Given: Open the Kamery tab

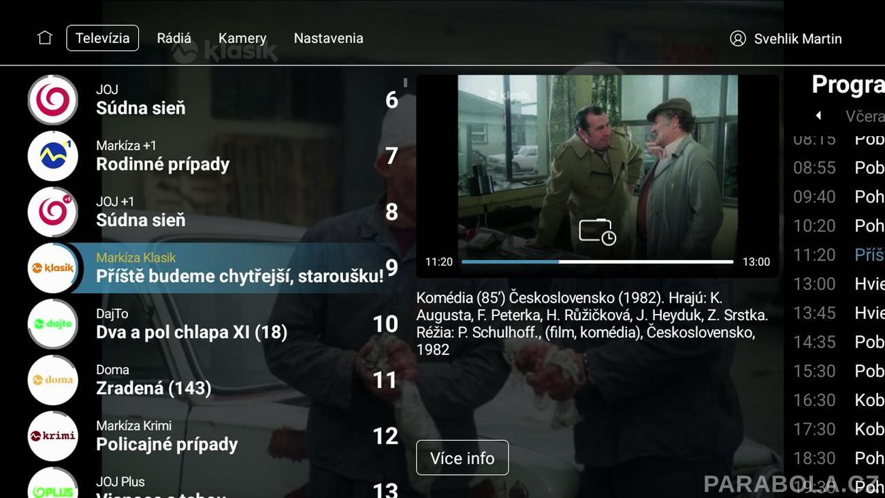Looking at the screenshot, I should [242, 38].
